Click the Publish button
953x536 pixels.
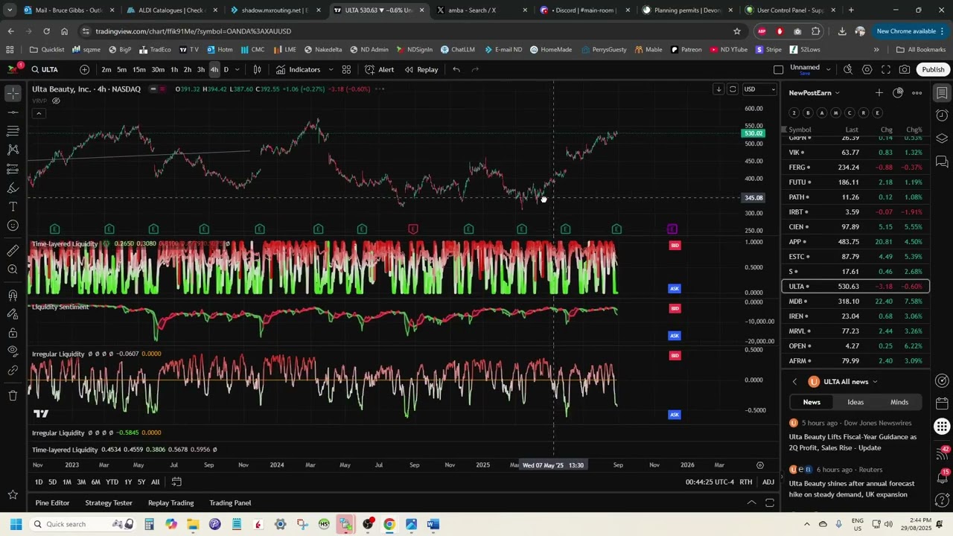(x=933, y=69)
